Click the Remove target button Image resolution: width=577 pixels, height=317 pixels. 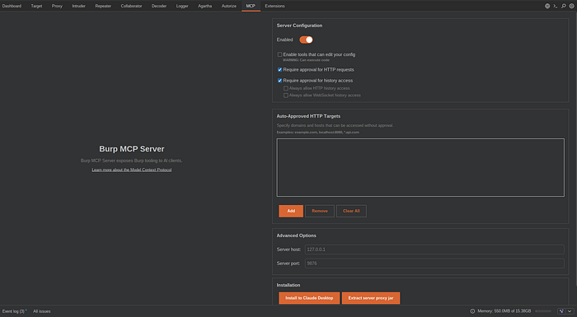tap(320, 211)
